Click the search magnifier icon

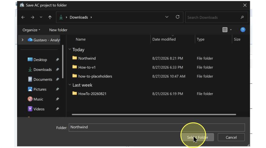tap(242, 17)
